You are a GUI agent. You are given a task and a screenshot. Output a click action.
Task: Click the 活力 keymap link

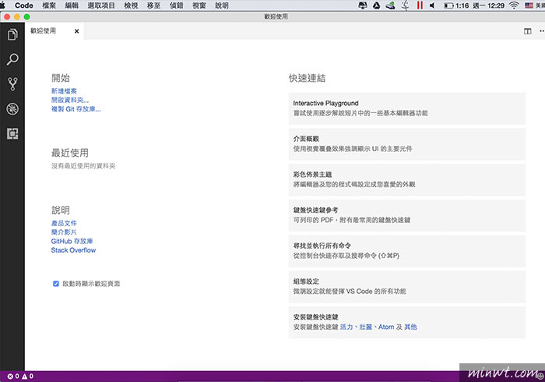[x=346, y=327]
